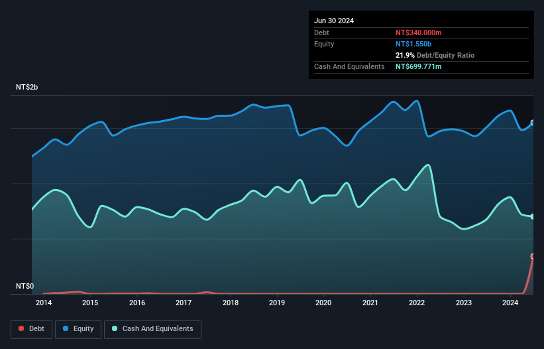
Task: Click Cash And Equivalents label in tooltip
Action: click(349, 66)
